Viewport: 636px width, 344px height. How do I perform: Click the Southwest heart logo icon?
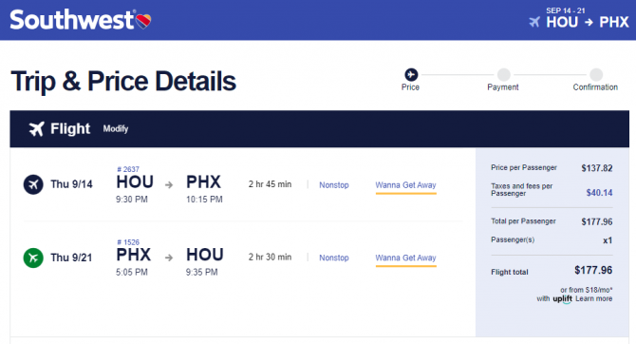coord(143,21)
